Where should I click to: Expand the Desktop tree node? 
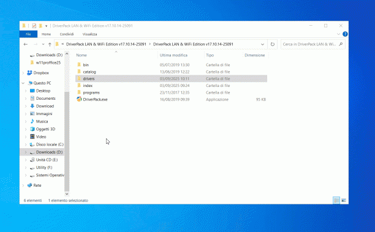(x=26, y=91)
